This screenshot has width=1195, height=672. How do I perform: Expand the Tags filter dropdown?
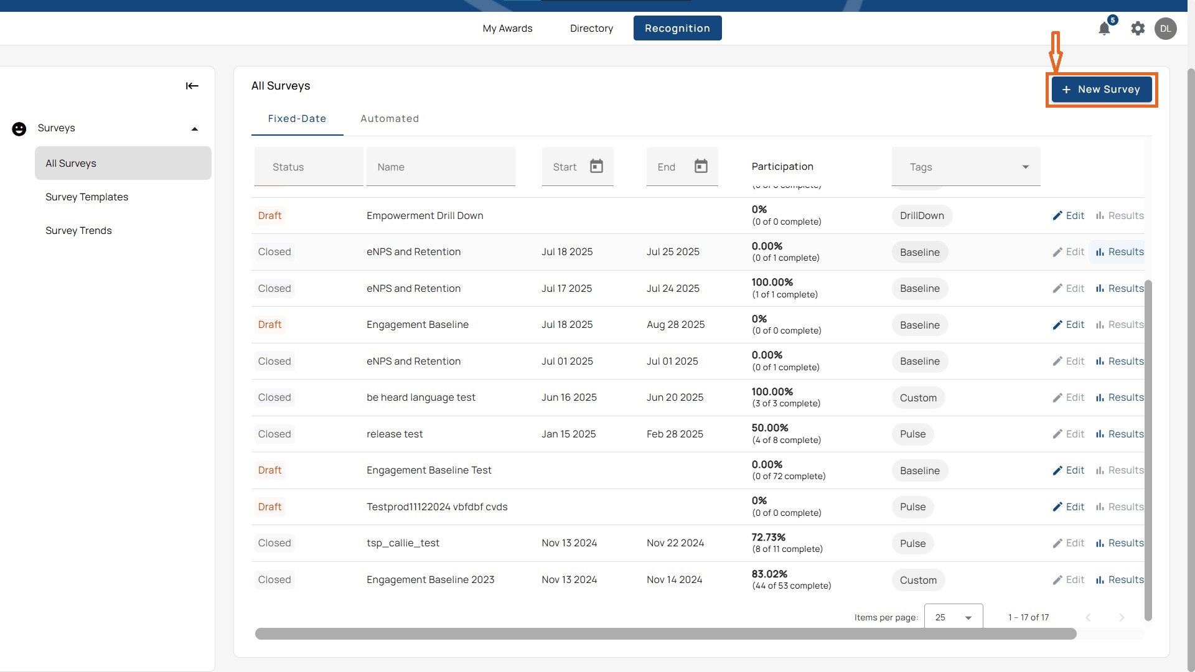click(966, 167)
